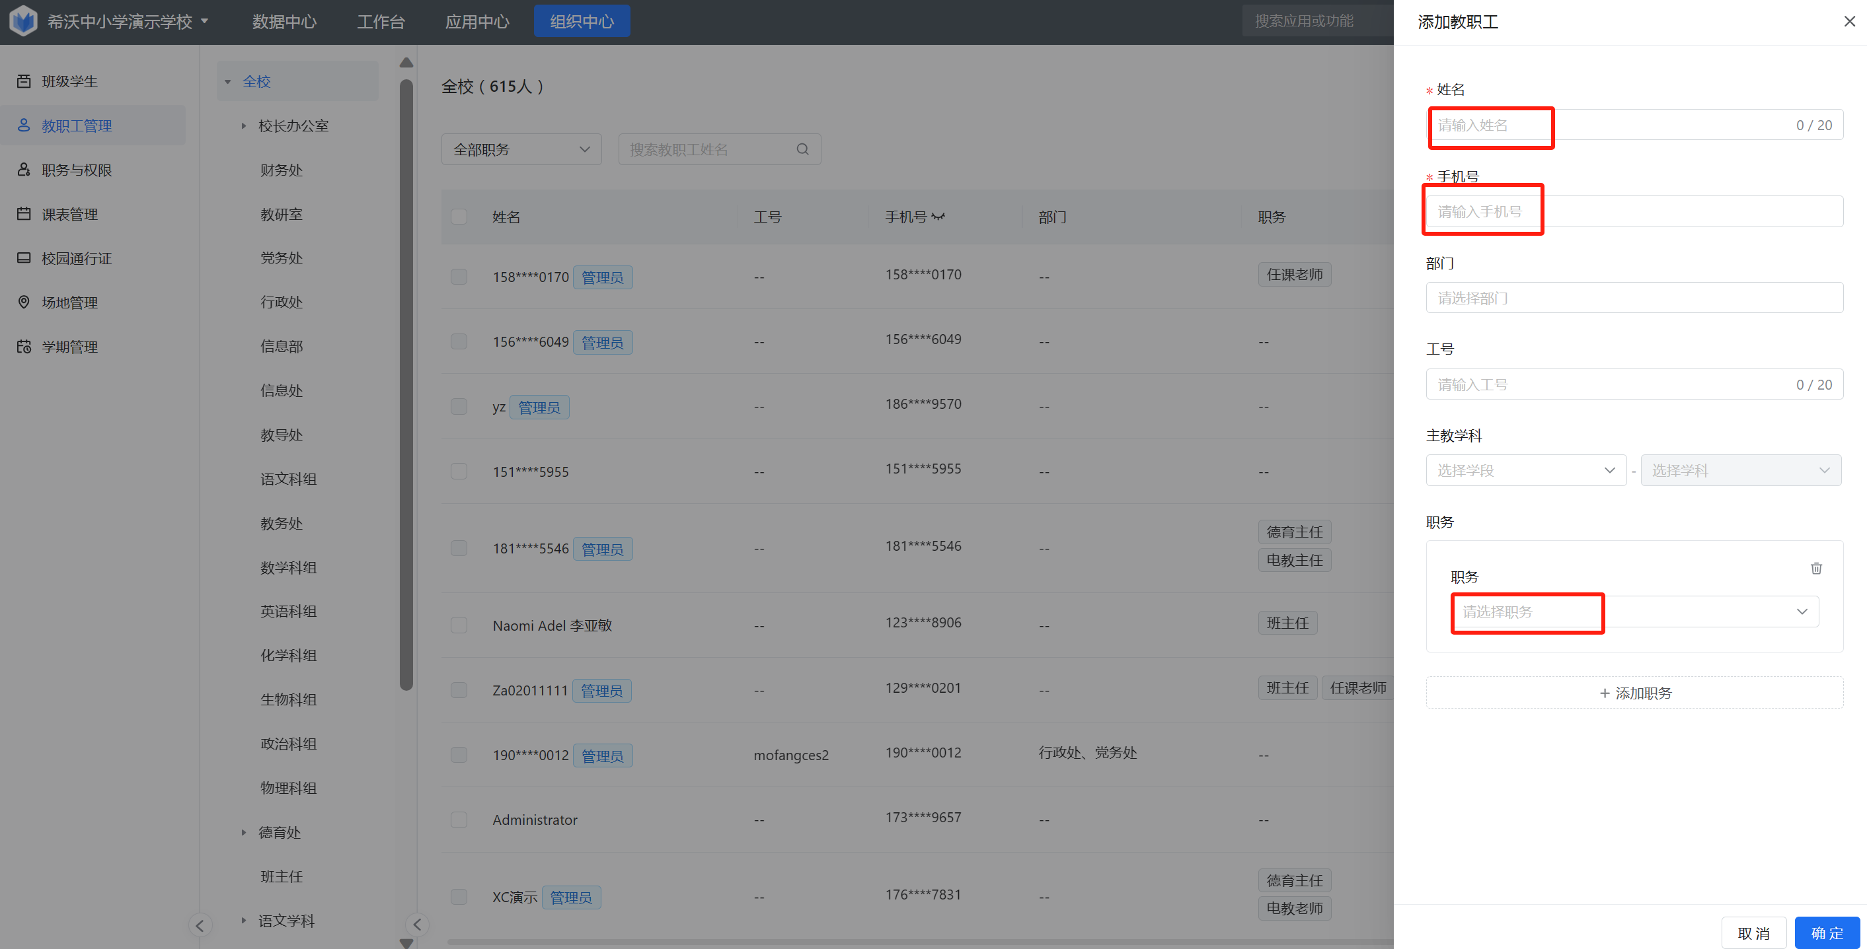Check the Naomi Adel 李亚敏 row checkbox
1867x949 pixels.
[x=459, y=625]
